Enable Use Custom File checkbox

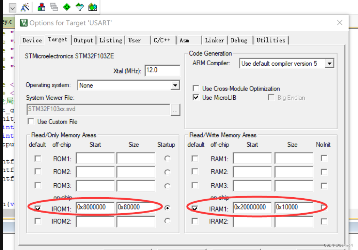coord(31,121)
